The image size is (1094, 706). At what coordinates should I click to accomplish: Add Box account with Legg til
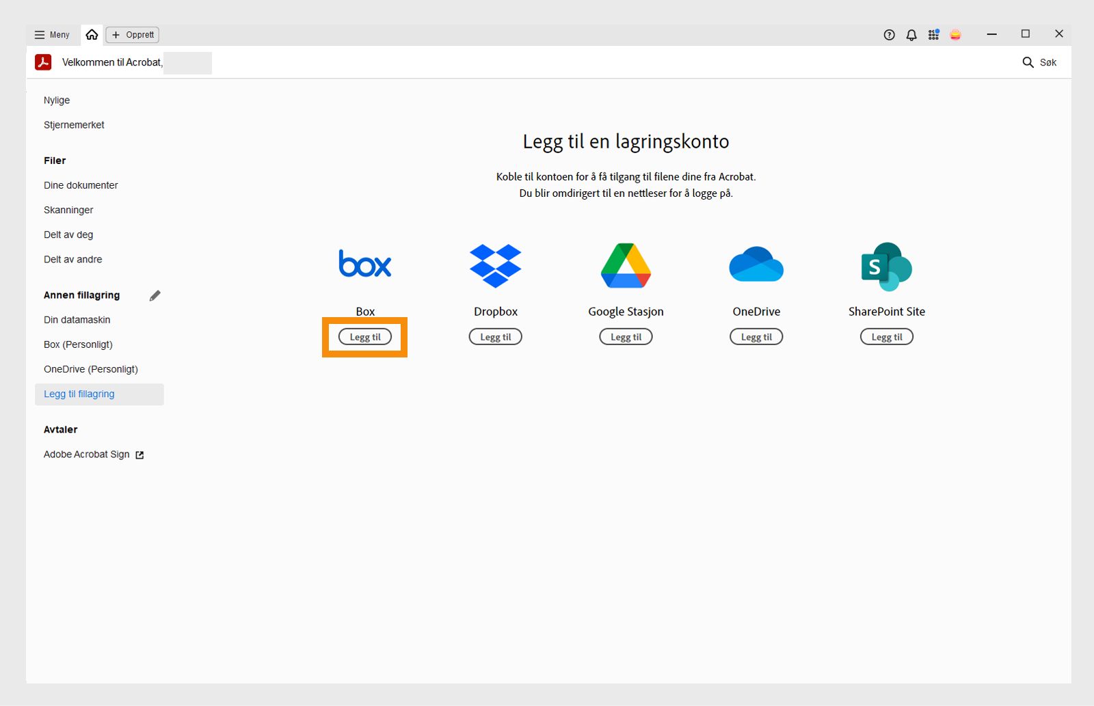click(365, 337)
